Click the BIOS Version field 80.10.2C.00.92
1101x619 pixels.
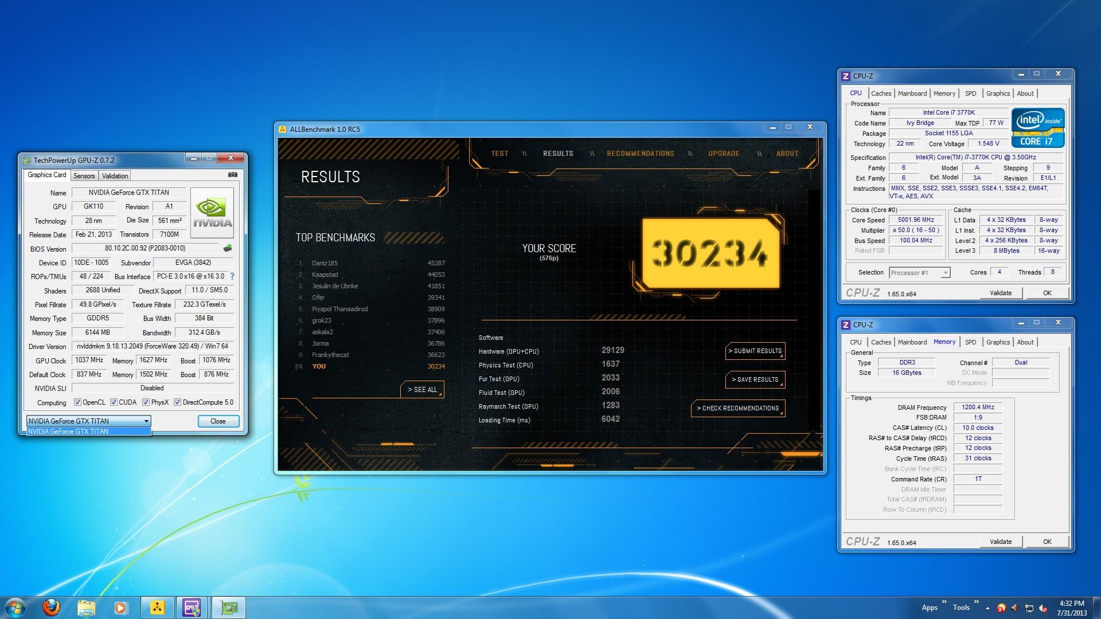[145, 248]
